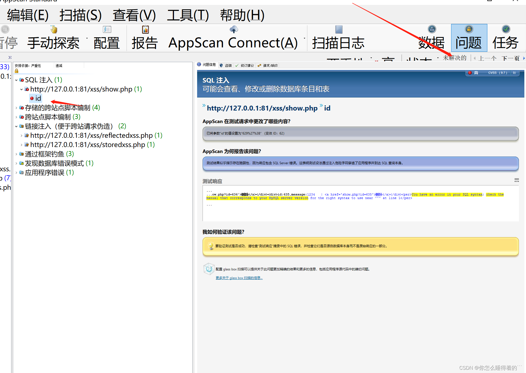526x373 pixels.
Task: Switch to the 数据 data view
Action: 432,38
